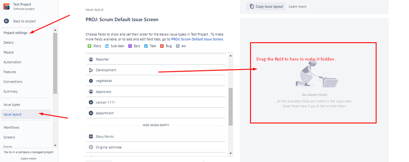
Task: Click the sidebar scrollbar up arrow
Action: (55, 30)
